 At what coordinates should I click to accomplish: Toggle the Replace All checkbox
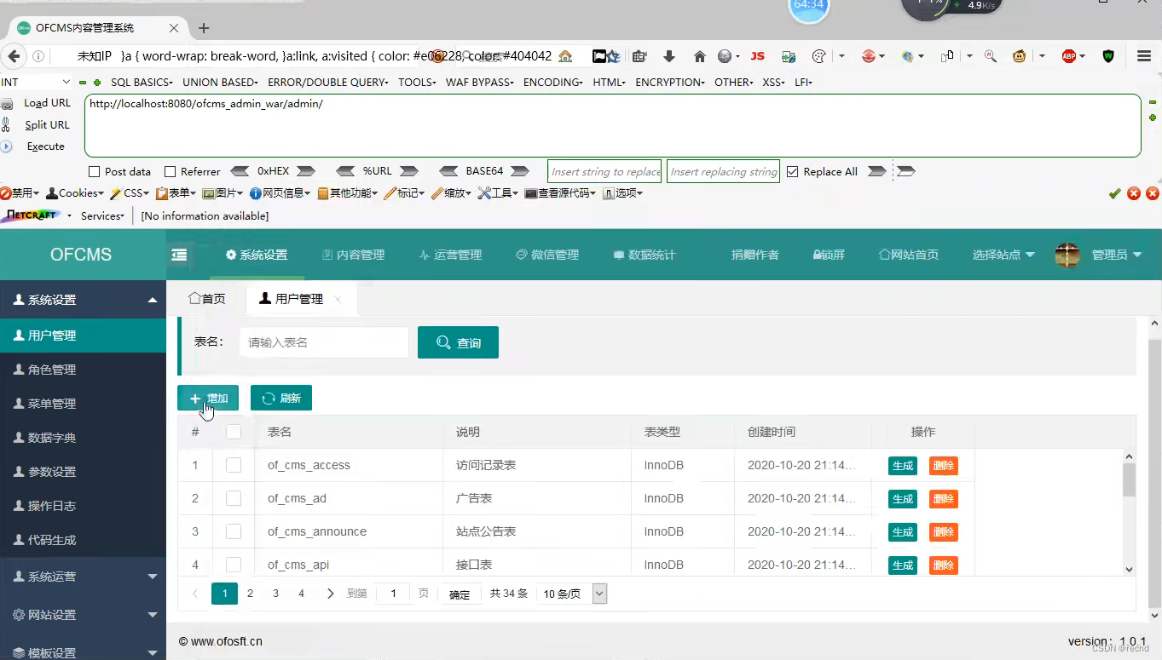793,171
